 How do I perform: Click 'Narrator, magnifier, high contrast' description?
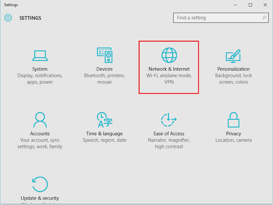point(169,143)
